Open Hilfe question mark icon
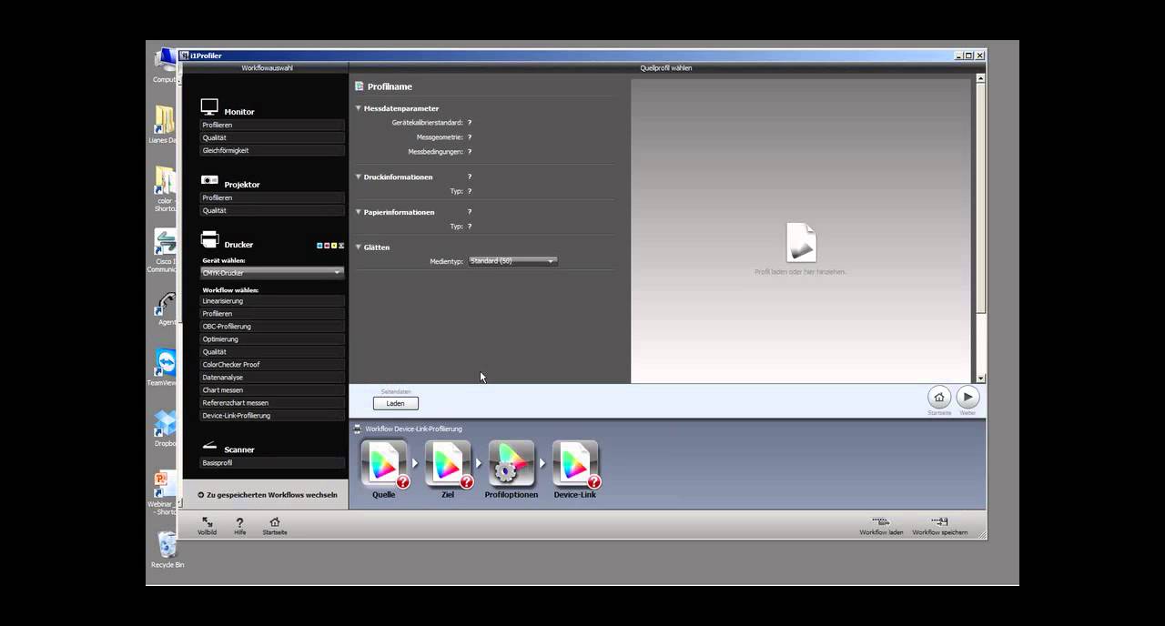1165x626 pixels. coord(240,522)
